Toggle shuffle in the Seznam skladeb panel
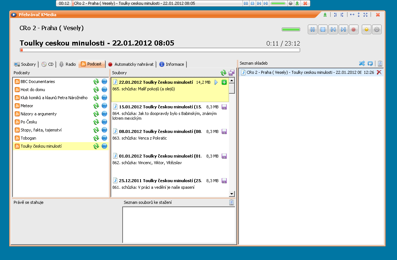 pos(362,64)
